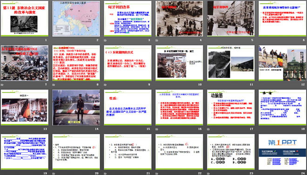This screenshot has width=307, height=175.
Task: Select slide 11 showing Berlin Wall photos
Action: tap(231, 63)
